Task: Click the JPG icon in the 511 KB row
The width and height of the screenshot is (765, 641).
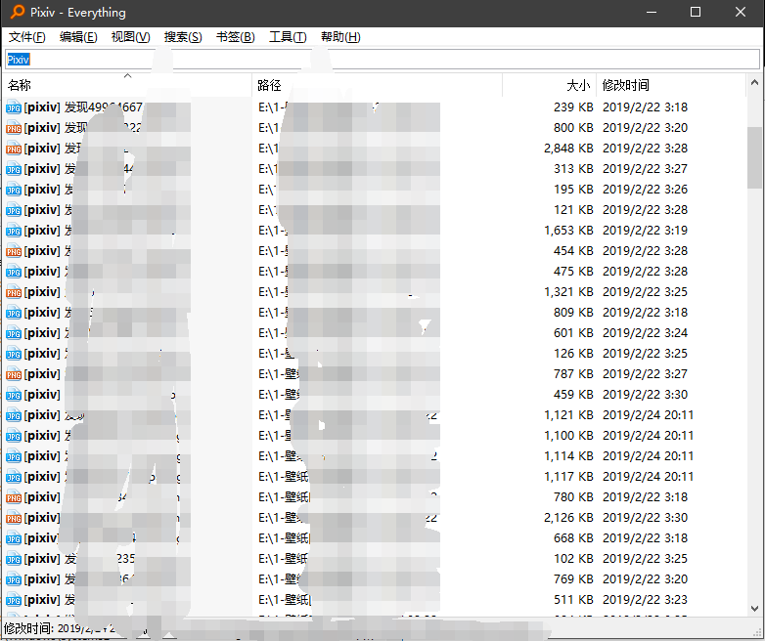Action: click(x=14, y=600)
